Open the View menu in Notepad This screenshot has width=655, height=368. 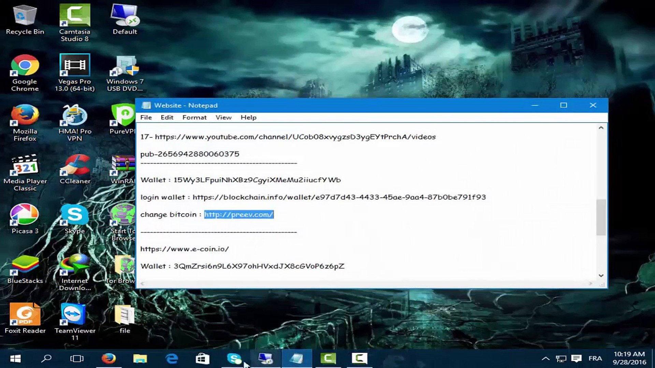(223, 117)
